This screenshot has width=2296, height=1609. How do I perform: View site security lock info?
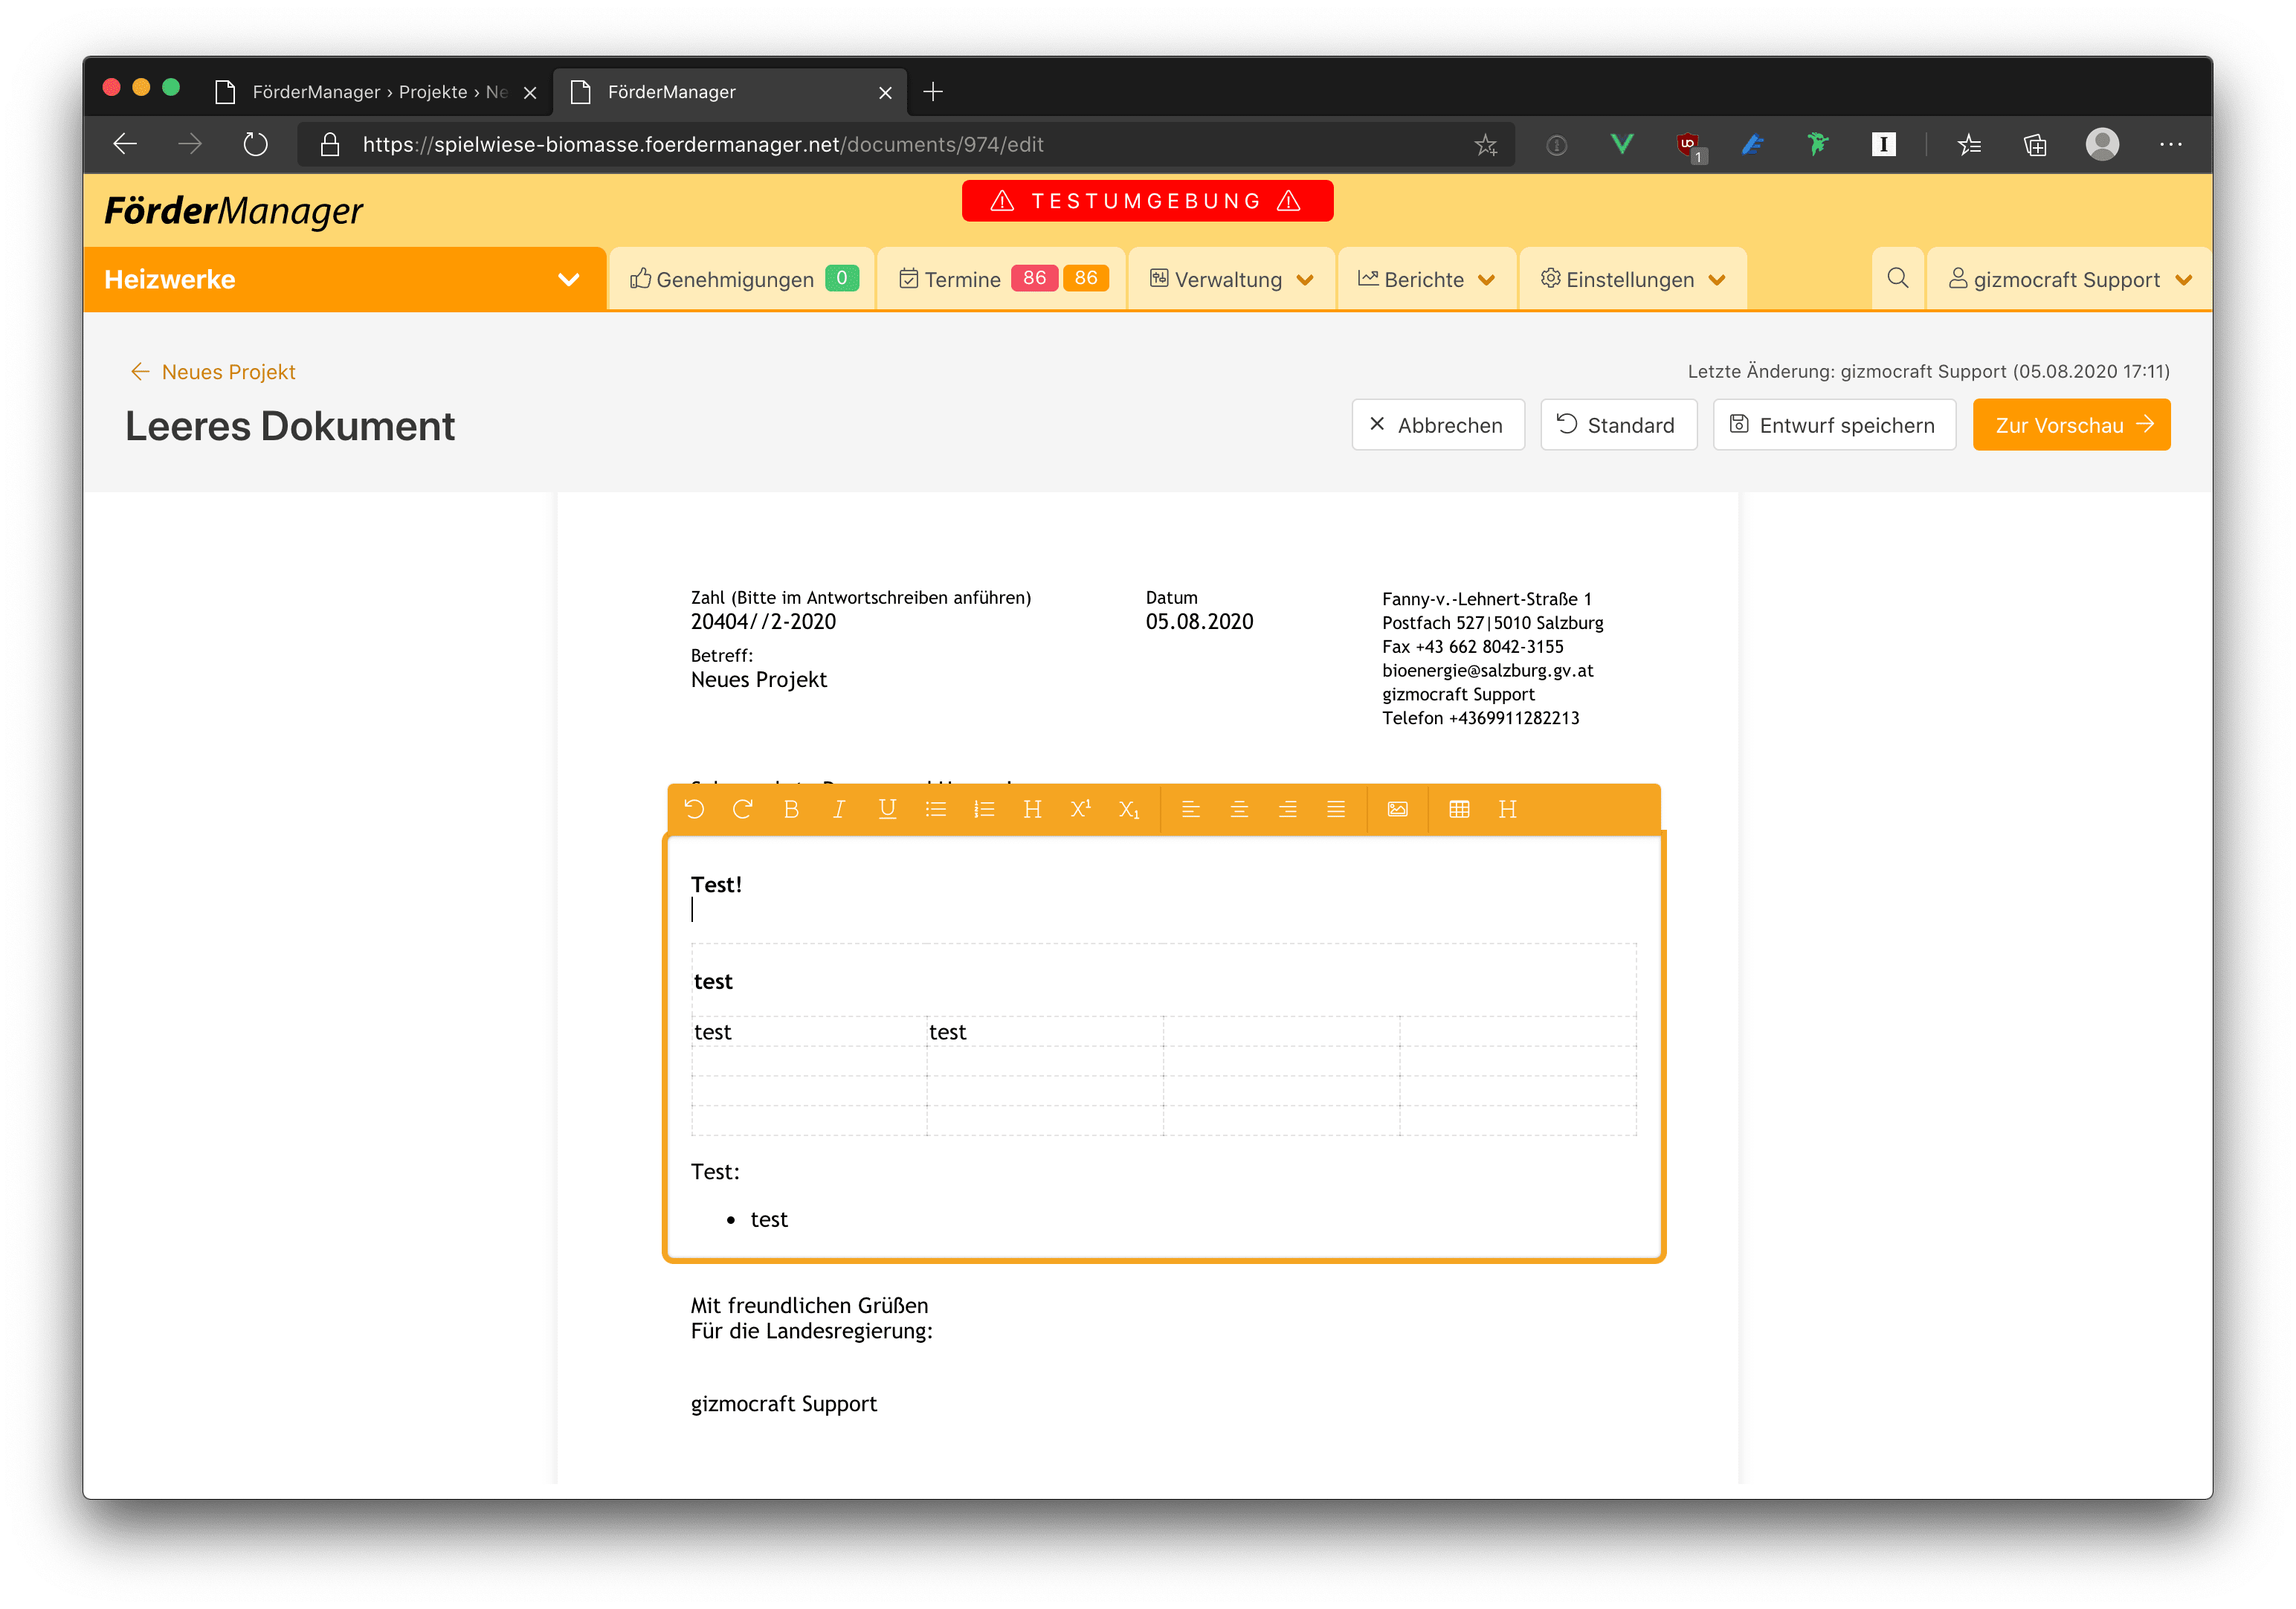click(330, 145)
